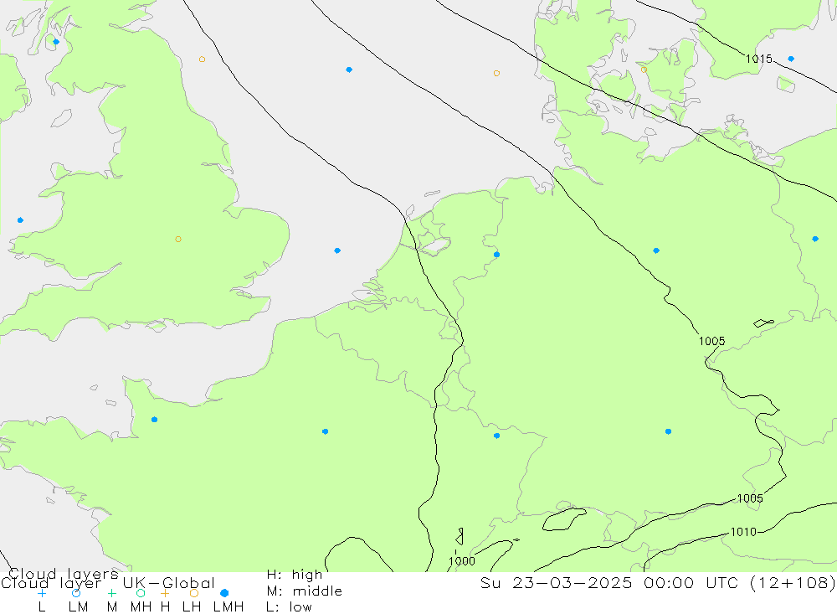Click the blue plus L legend symbol
This screenshot has width=837, height=614.
(x=42, y=593)
